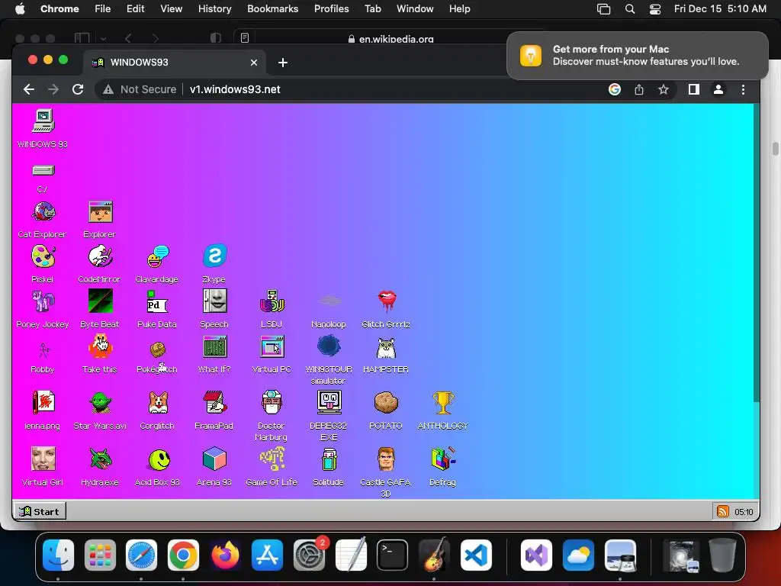This screenshot has height=586, width=781.
Task: Open the View menu
Action: click(171, 8)
